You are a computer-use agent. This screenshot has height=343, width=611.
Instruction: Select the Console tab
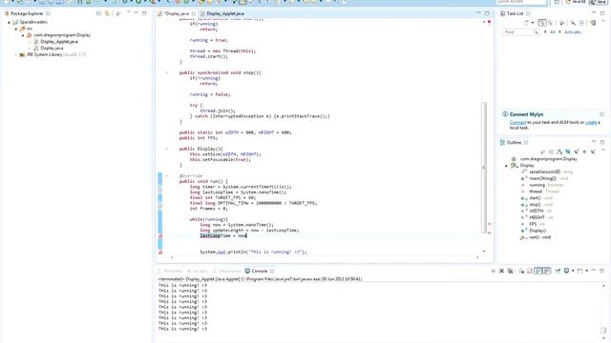coord(259,271)
